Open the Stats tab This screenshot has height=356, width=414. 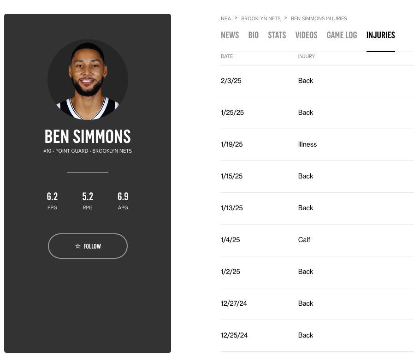(277, 35)
